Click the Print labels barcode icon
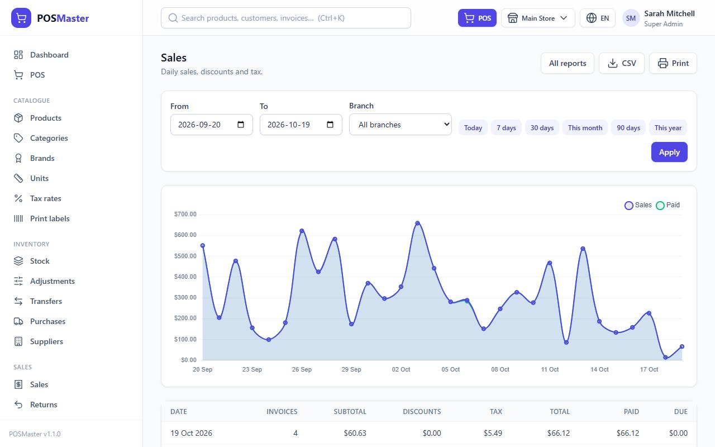 coord(18,218)
